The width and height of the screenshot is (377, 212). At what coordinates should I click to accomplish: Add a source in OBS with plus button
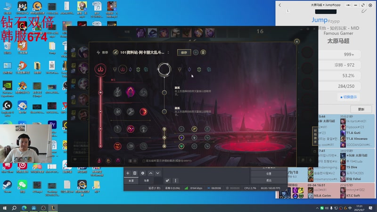click(128, 173)
